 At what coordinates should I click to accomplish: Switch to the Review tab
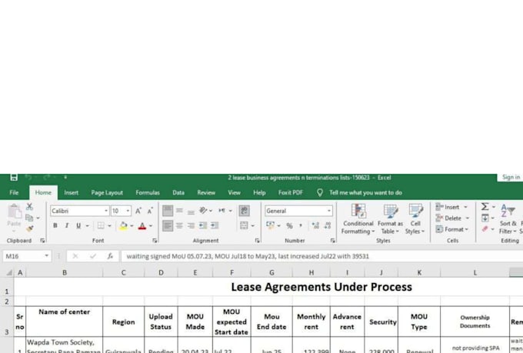coord(206,192)
